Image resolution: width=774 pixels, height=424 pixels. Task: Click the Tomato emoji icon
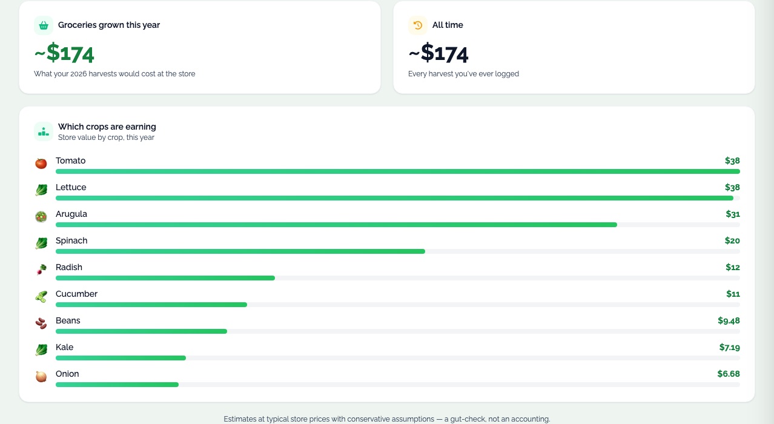click(41, 164)
